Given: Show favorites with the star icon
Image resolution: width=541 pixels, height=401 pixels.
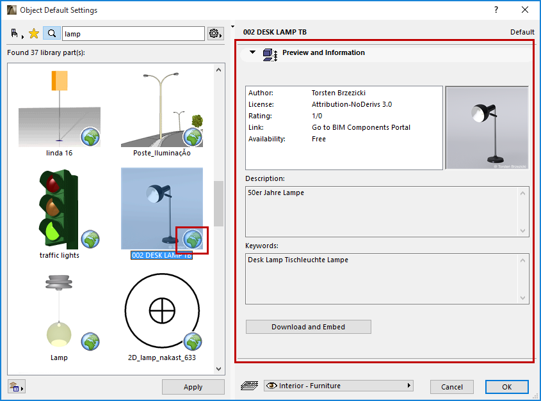Looking at the screenshot, I should [34, 33].
